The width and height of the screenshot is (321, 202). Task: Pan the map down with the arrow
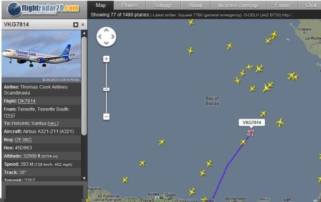point(106,43)
